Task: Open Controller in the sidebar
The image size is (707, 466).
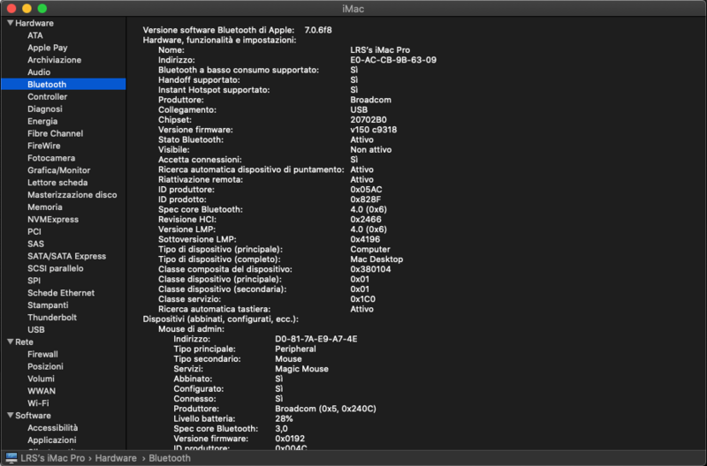Action: (x=48, y=97)
